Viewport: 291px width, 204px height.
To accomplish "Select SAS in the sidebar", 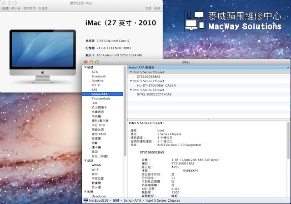I will coord(94,90).
